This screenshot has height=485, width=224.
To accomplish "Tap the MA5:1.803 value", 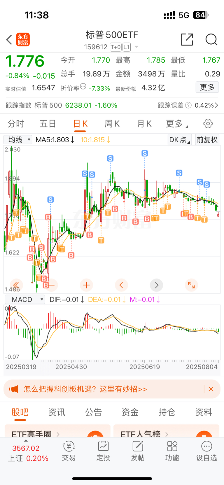I will click(x=55, y=140).
